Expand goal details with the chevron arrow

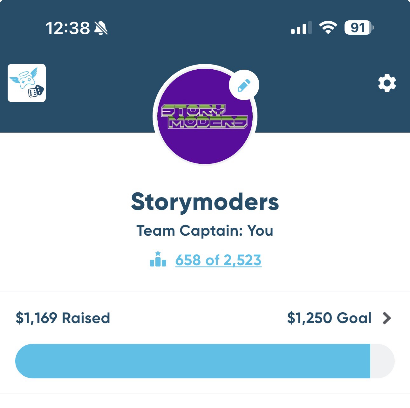387,318
